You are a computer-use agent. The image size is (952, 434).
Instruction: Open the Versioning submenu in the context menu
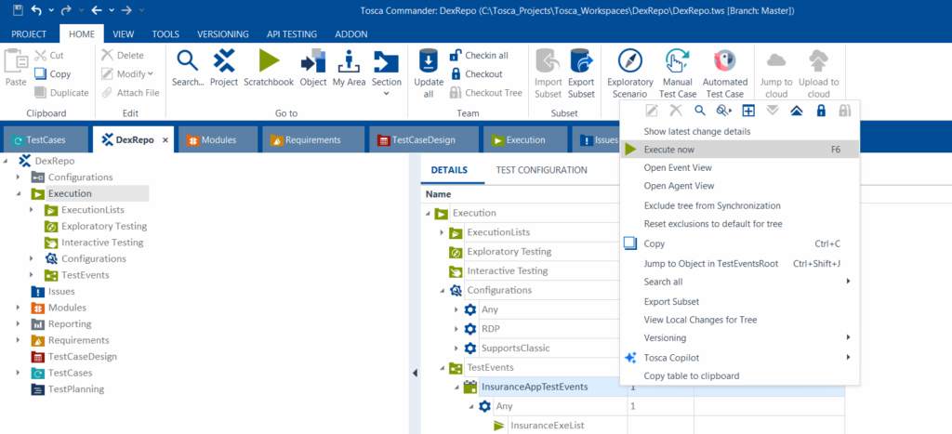click(739, 337)
